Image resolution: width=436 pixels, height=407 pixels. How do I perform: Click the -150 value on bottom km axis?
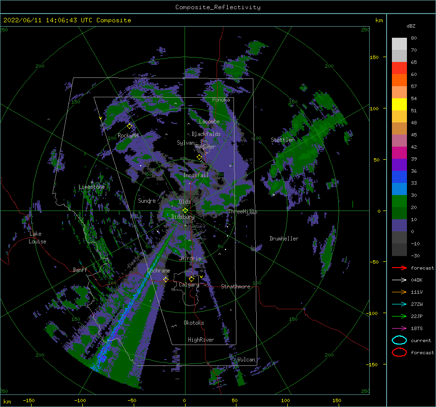pos(29,400)
